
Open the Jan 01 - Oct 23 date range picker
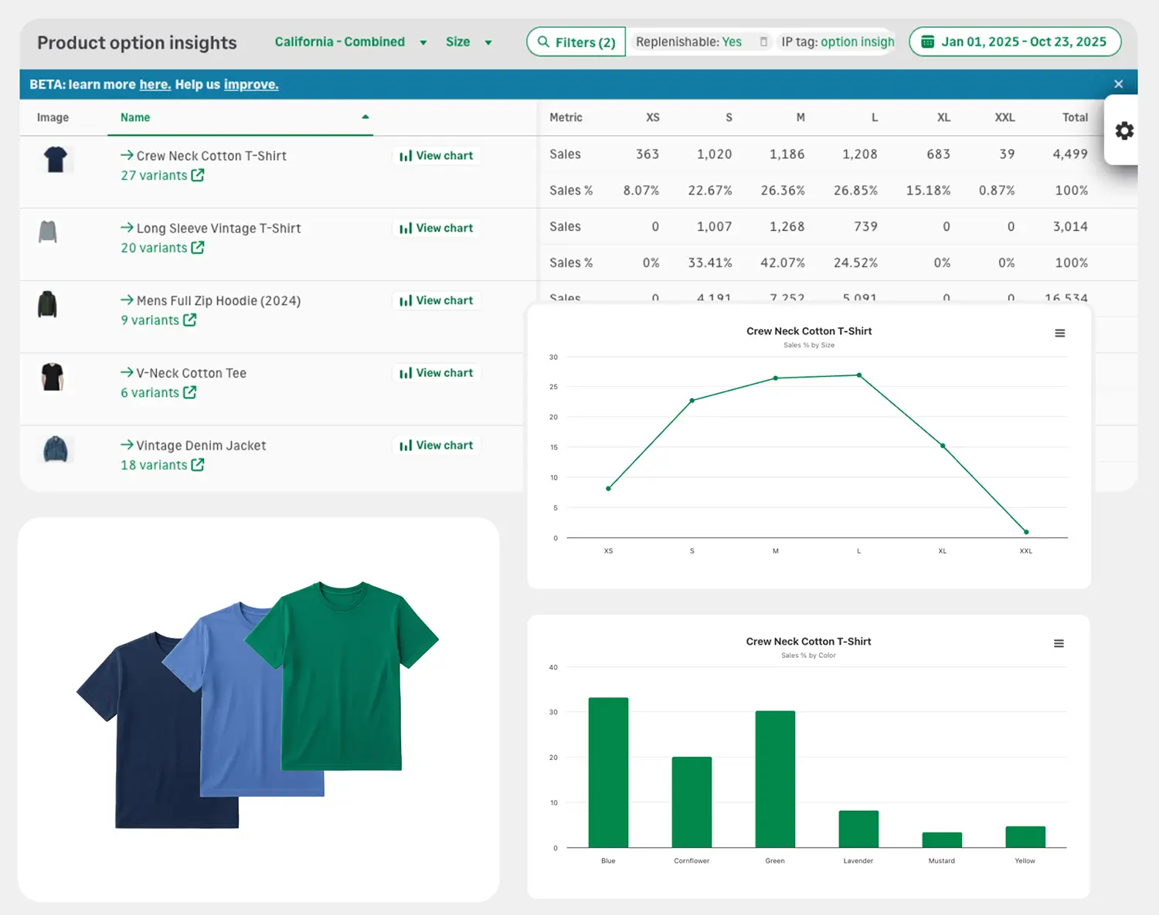(x=1015, y=42)
